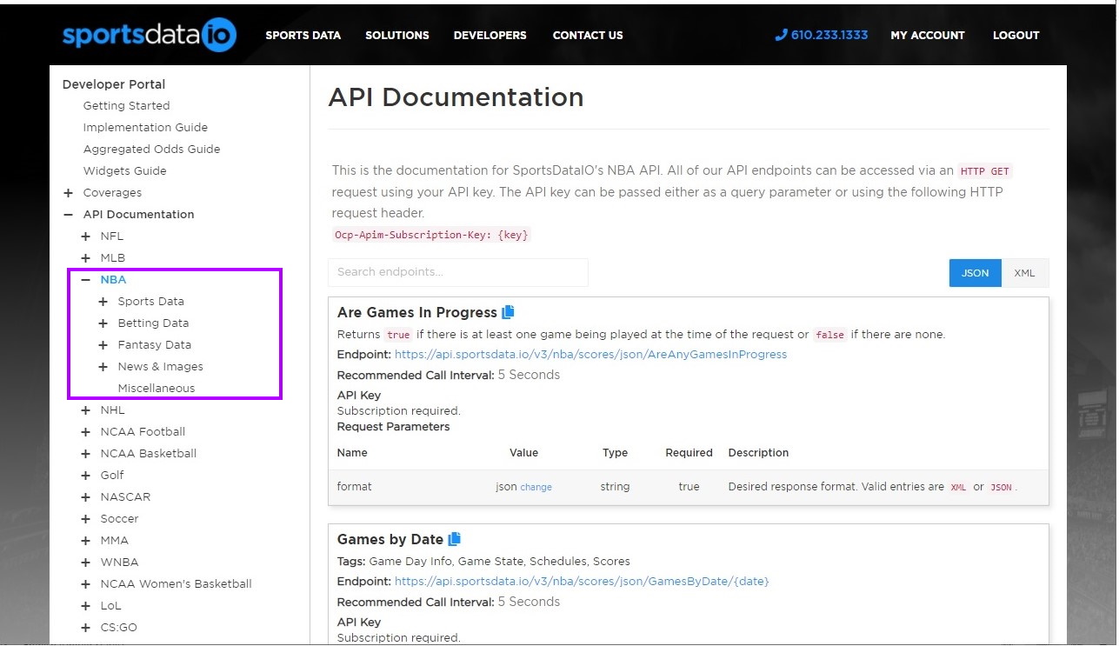Expand the NASCAR plus icon
Viewport: 1119px width, 646px height.
point(85,497)
